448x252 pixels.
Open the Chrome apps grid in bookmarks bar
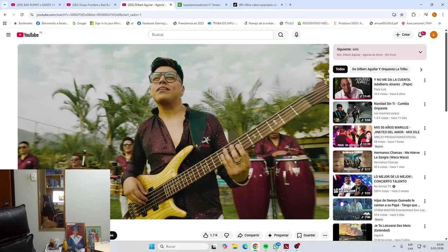5,23
